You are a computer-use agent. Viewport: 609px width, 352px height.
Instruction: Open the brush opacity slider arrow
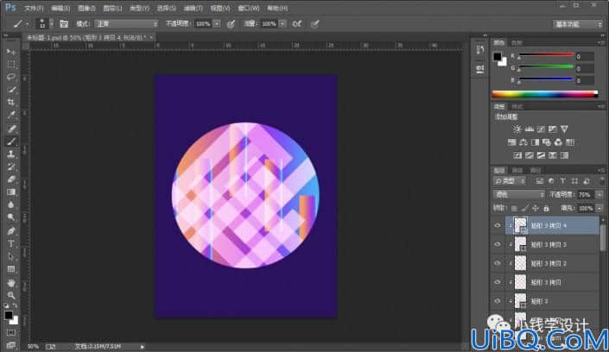217,24
